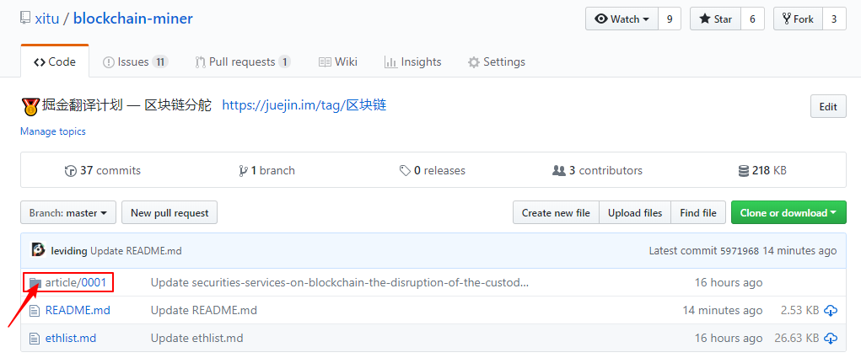Click the folder icon for article/0001
The image size is (861, 358).
click(35, 283)
